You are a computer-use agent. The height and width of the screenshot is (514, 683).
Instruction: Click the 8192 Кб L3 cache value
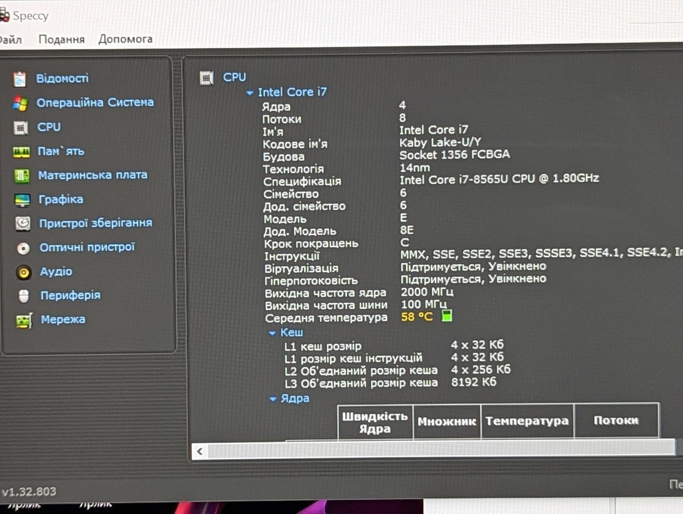point(474,382)
